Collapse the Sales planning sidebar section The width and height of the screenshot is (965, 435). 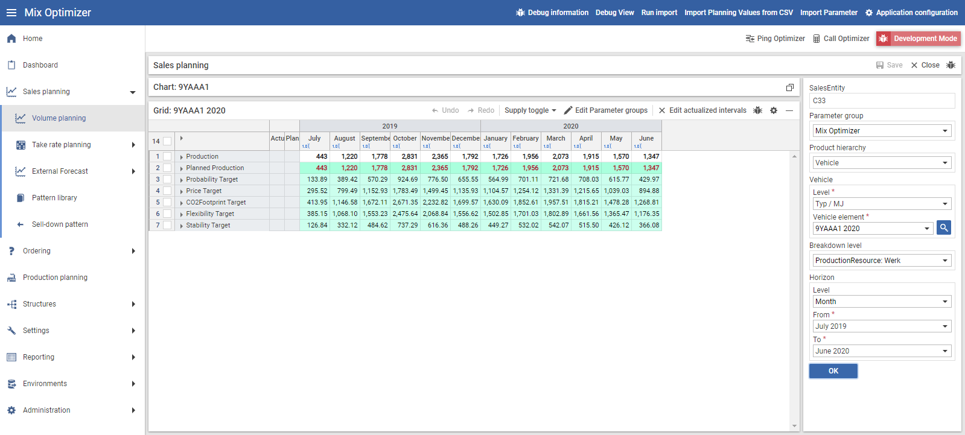(133, 92)
